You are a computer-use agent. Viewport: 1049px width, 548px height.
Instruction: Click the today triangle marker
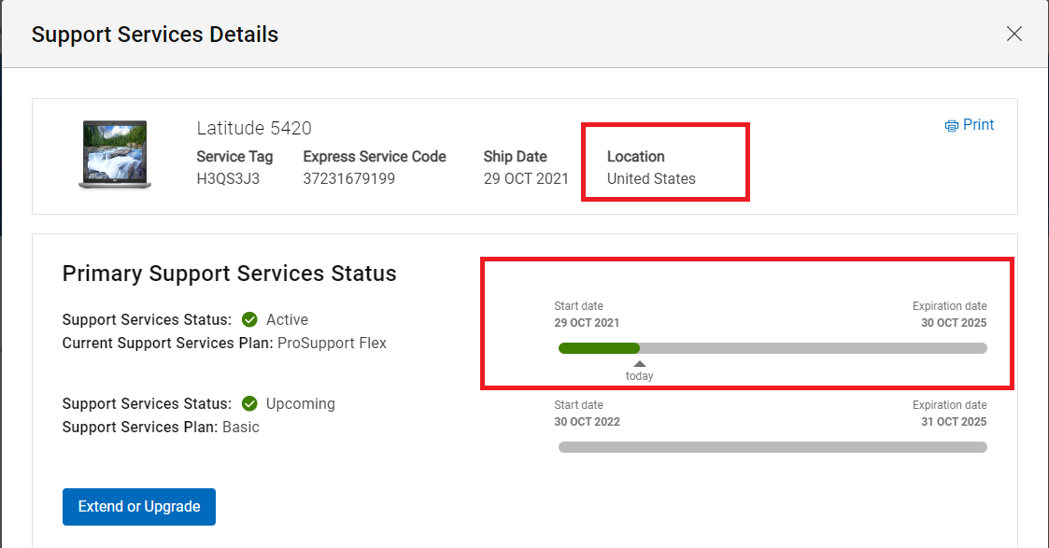coord(639,364)
